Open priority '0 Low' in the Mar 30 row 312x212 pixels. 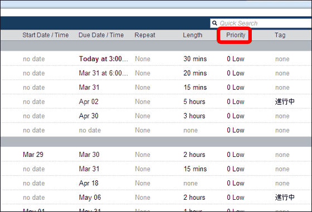pyautogui.click(x=236, y=155)
